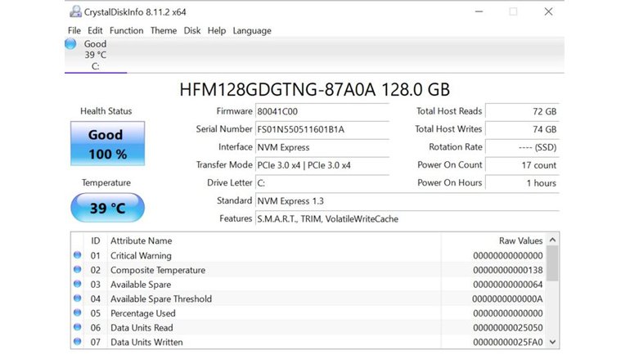This screenshot has height=355, width=630.
Task: Select the Data Units Read attribute row
Action: [308, 328]
